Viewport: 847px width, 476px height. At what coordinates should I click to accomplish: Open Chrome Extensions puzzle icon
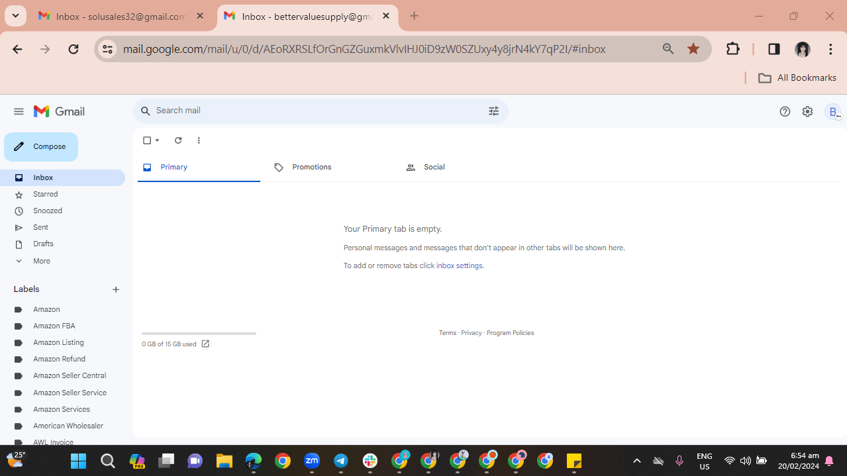pyautogui.click(x=732, y=49)
